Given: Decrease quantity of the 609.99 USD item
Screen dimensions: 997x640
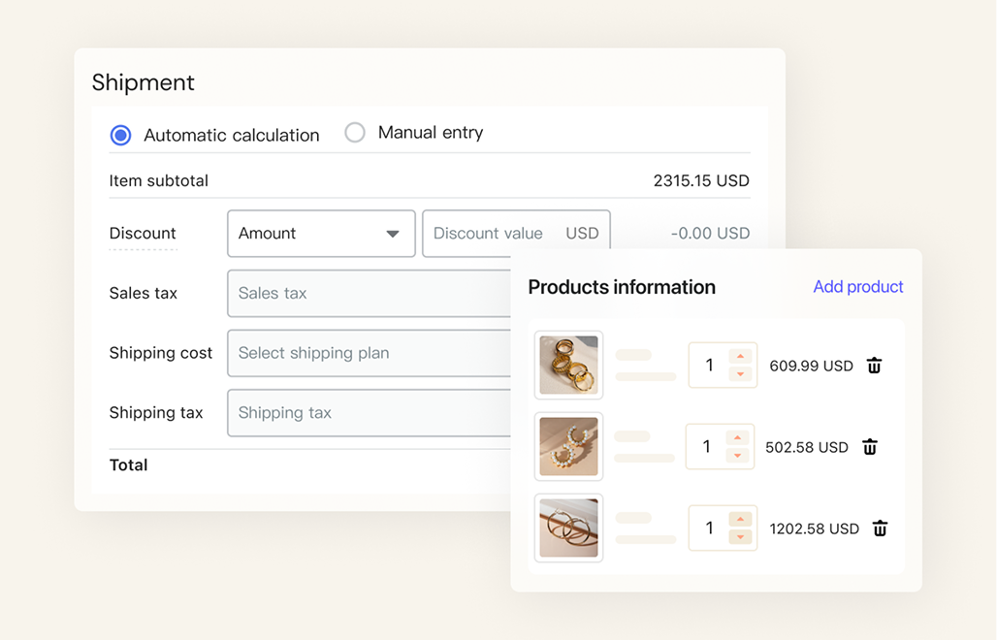Looking at the screenshot, I should (x=740, y=373).
